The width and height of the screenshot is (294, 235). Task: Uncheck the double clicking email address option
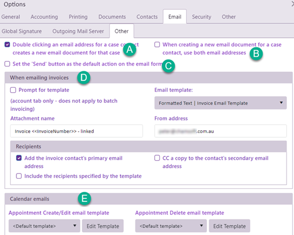(x=7, y=45)
